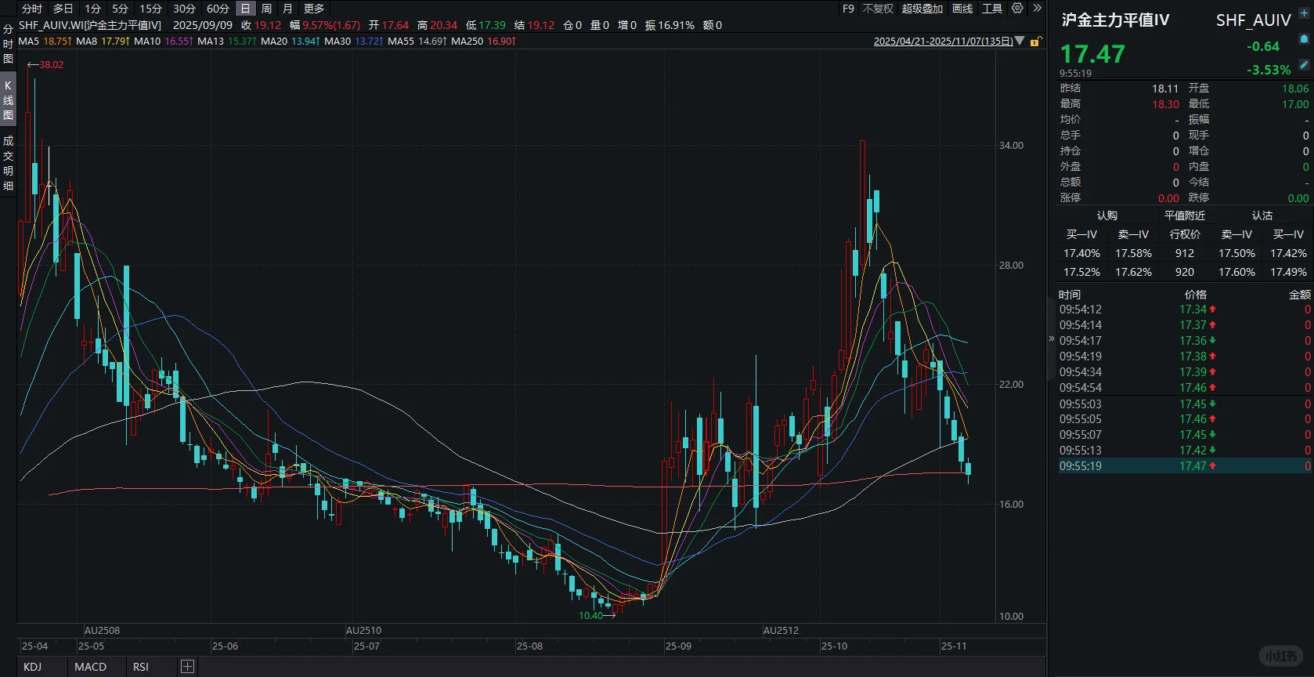
Task: Show the RSI indicator
Action: coord(141,667)
